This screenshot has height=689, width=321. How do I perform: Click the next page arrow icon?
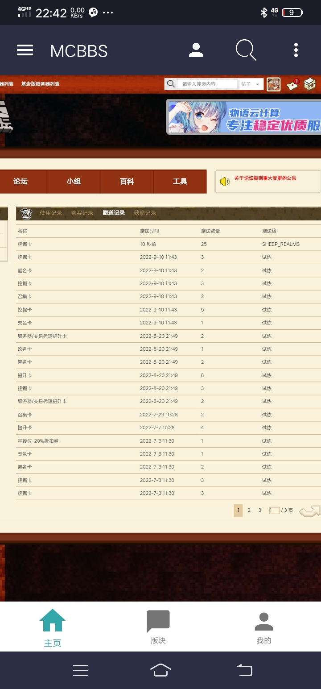pos(310,511)
